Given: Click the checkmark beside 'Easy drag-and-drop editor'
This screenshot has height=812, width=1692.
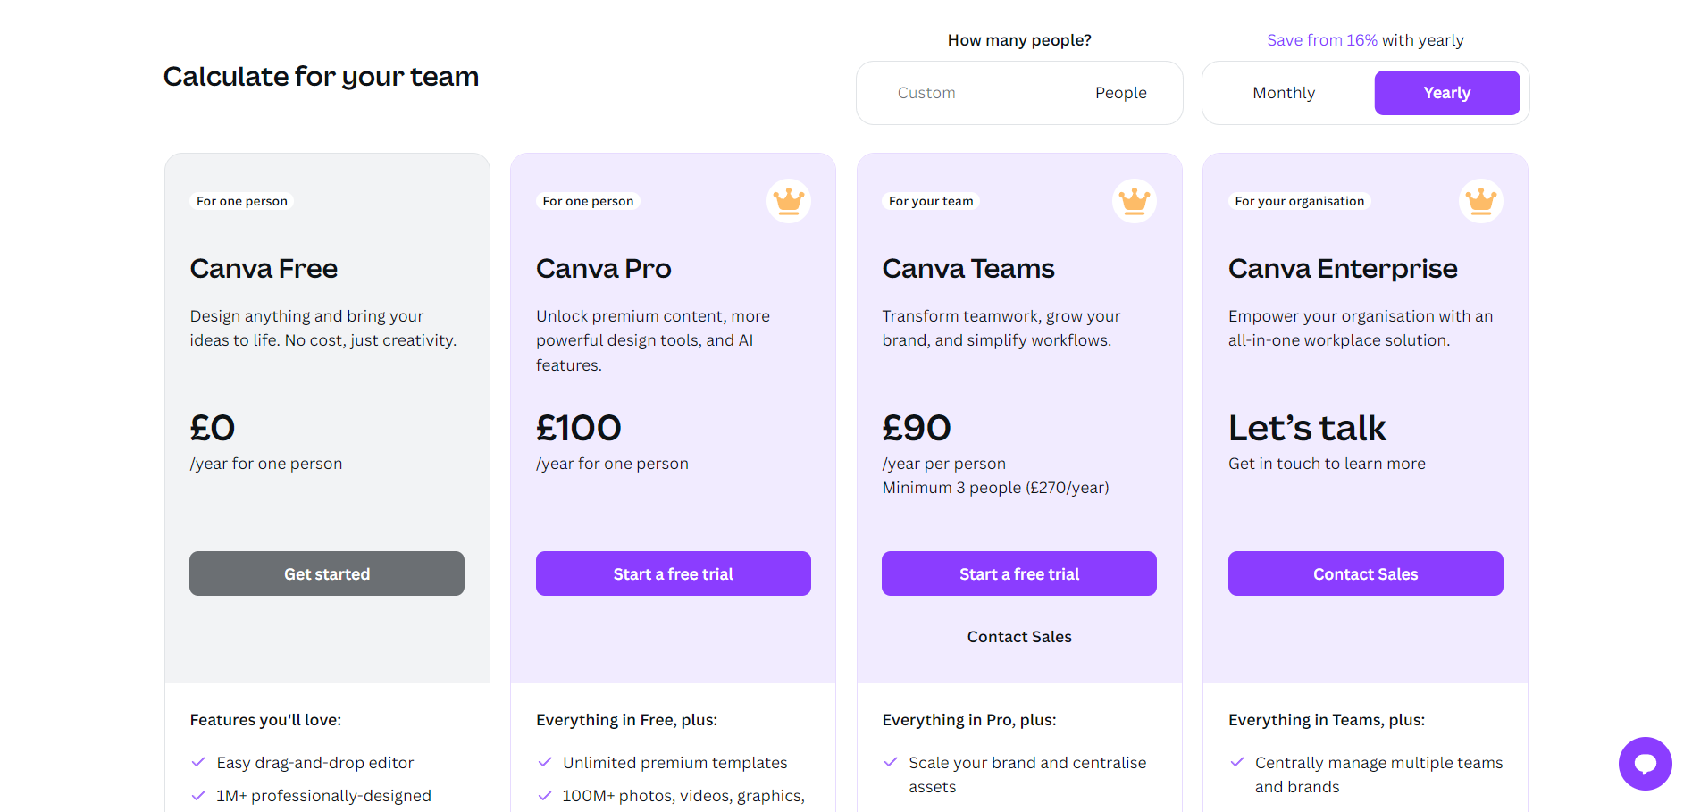Looking at the screenshot, I should (197, 762).
